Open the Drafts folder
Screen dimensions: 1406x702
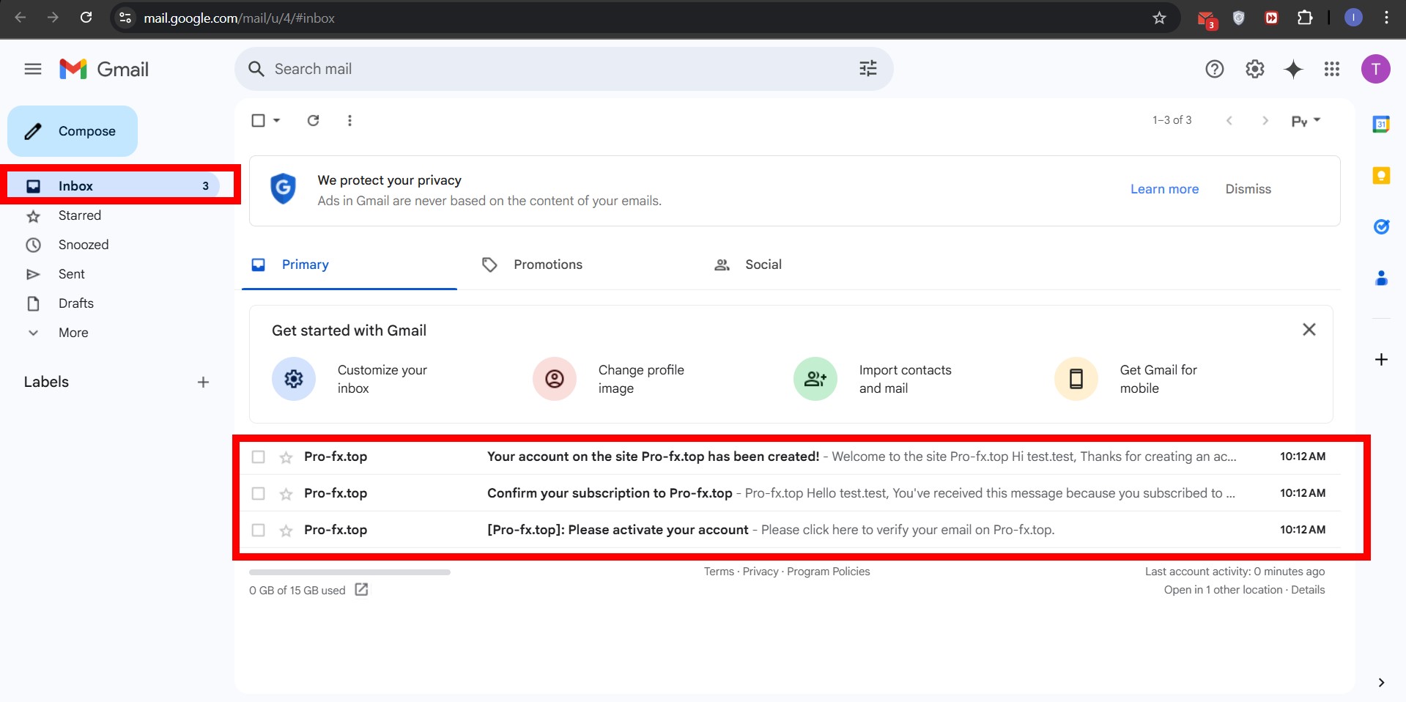(x=76, y=303)
